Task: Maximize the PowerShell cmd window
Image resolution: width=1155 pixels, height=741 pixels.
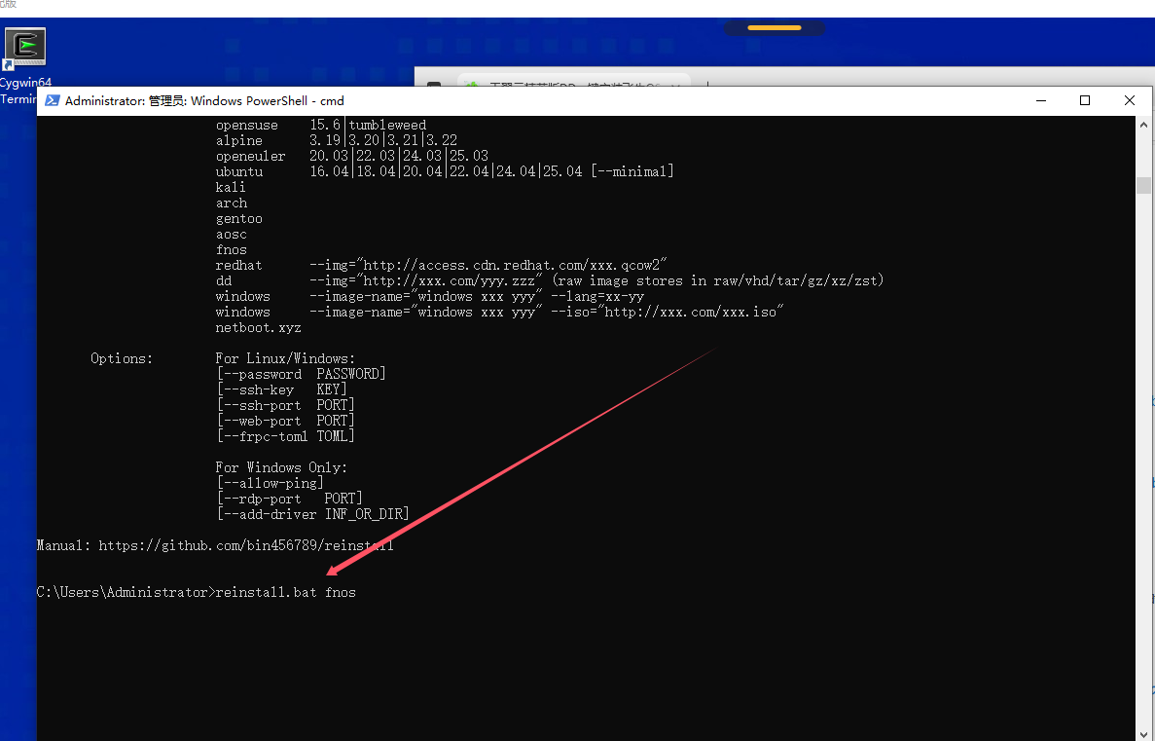Action: [x=1085, y=100]
